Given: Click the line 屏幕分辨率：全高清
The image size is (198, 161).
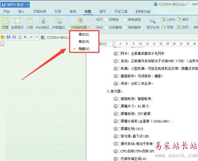Looking at the screenshot, I should click(x=143, y=121).
